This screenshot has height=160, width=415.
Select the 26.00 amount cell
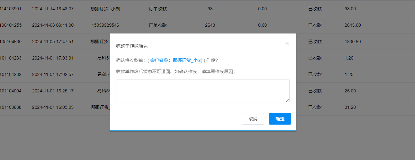(x=349, y=91)
